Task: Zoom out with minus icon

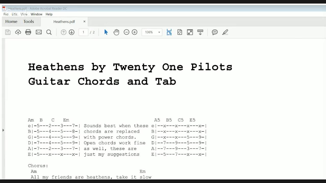Action: pos(127,32)
